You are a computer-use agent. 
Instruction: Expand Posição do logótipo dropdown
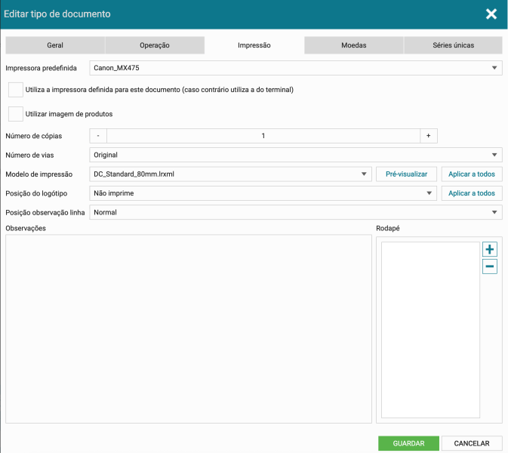(262, 193)
